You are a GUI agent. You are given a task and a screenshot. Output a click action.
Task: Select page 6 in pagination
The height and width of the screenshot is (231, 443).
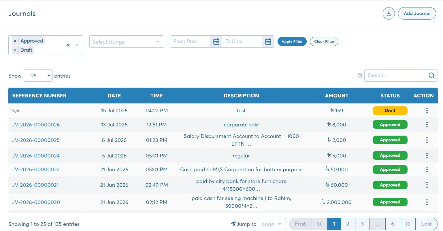(393, 224)
